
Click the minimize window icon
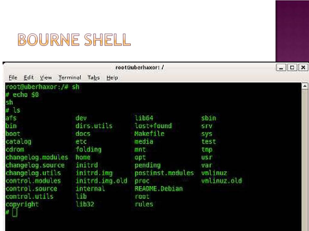(x=282, y=68)
